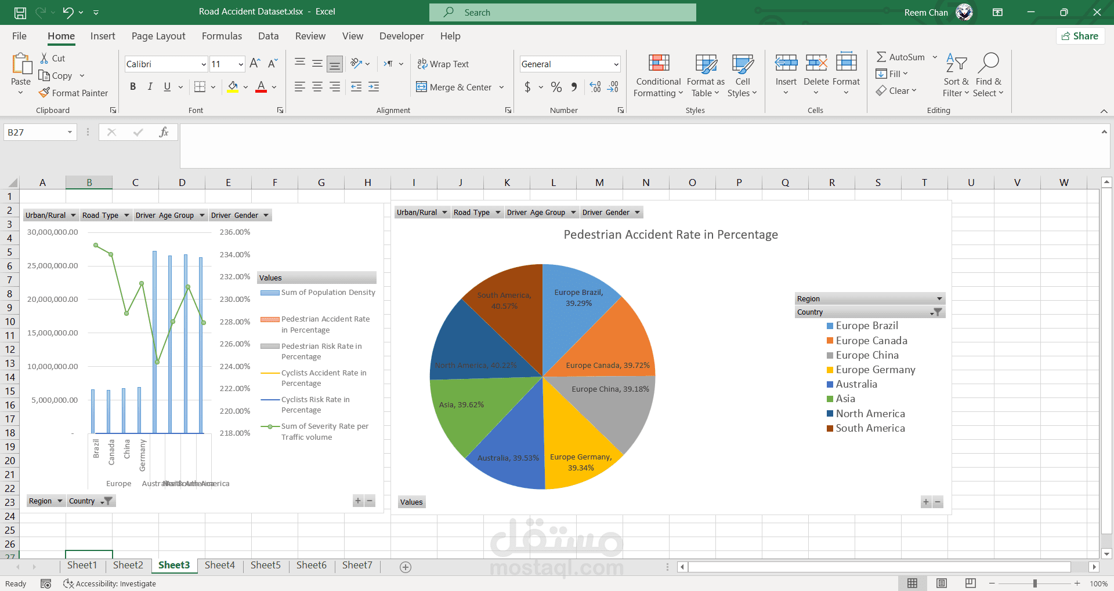
Task: Toggle italic formatting
Action: [150, 86]
